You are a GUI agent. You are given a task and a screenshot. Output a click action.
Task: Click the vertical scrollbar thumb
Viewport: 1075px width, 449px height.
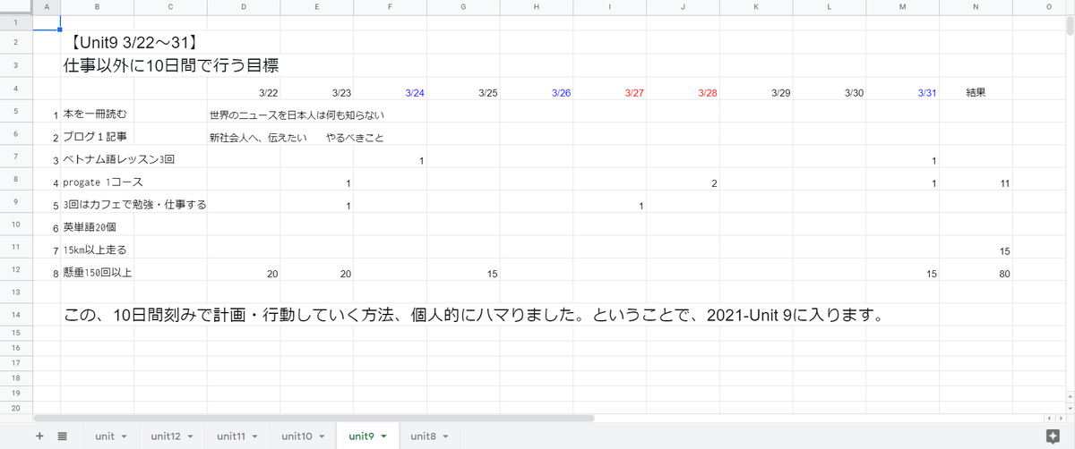coord(1070,24)
